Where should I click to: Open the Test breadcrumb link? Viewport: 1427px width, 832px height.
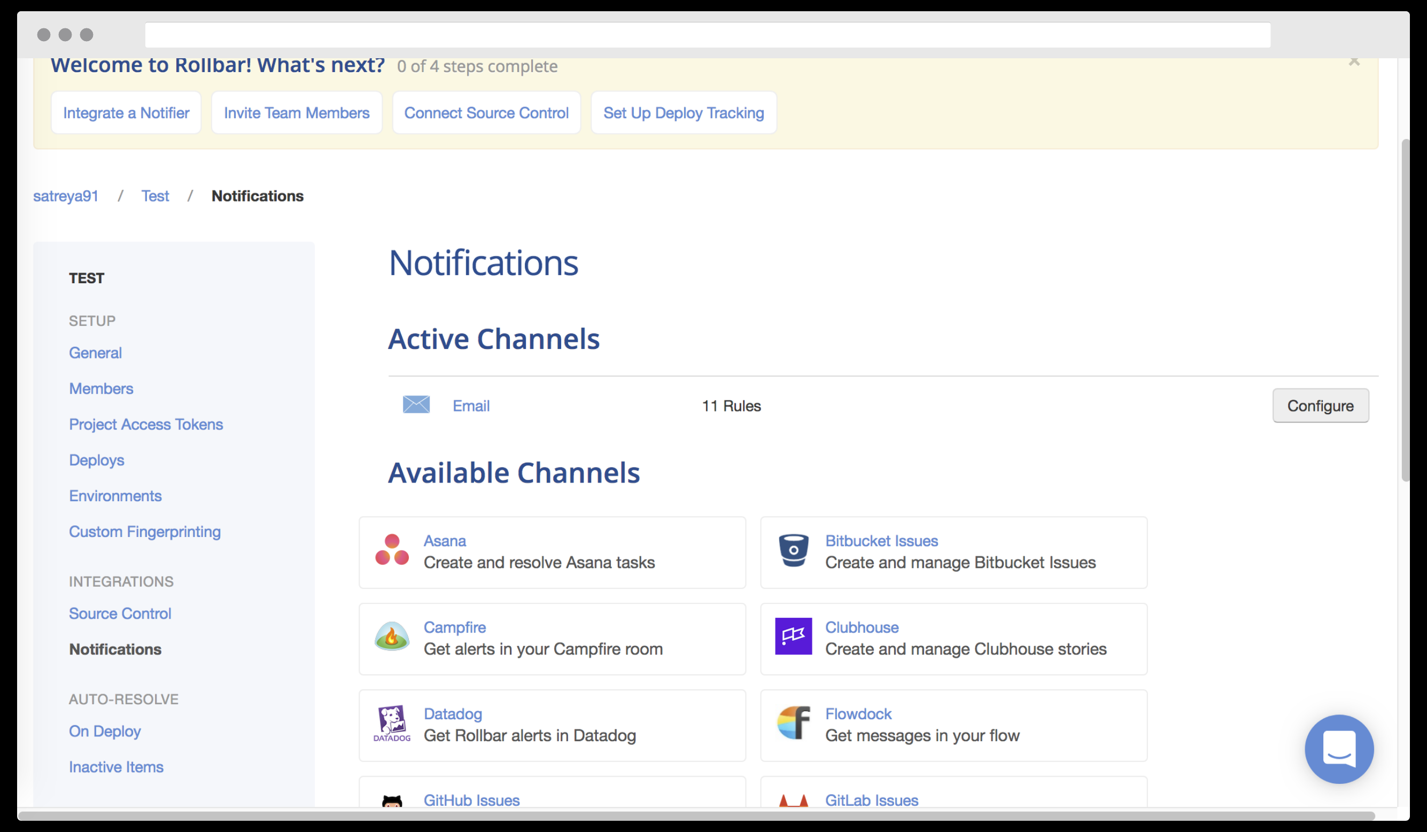click(x=155, y=196)
